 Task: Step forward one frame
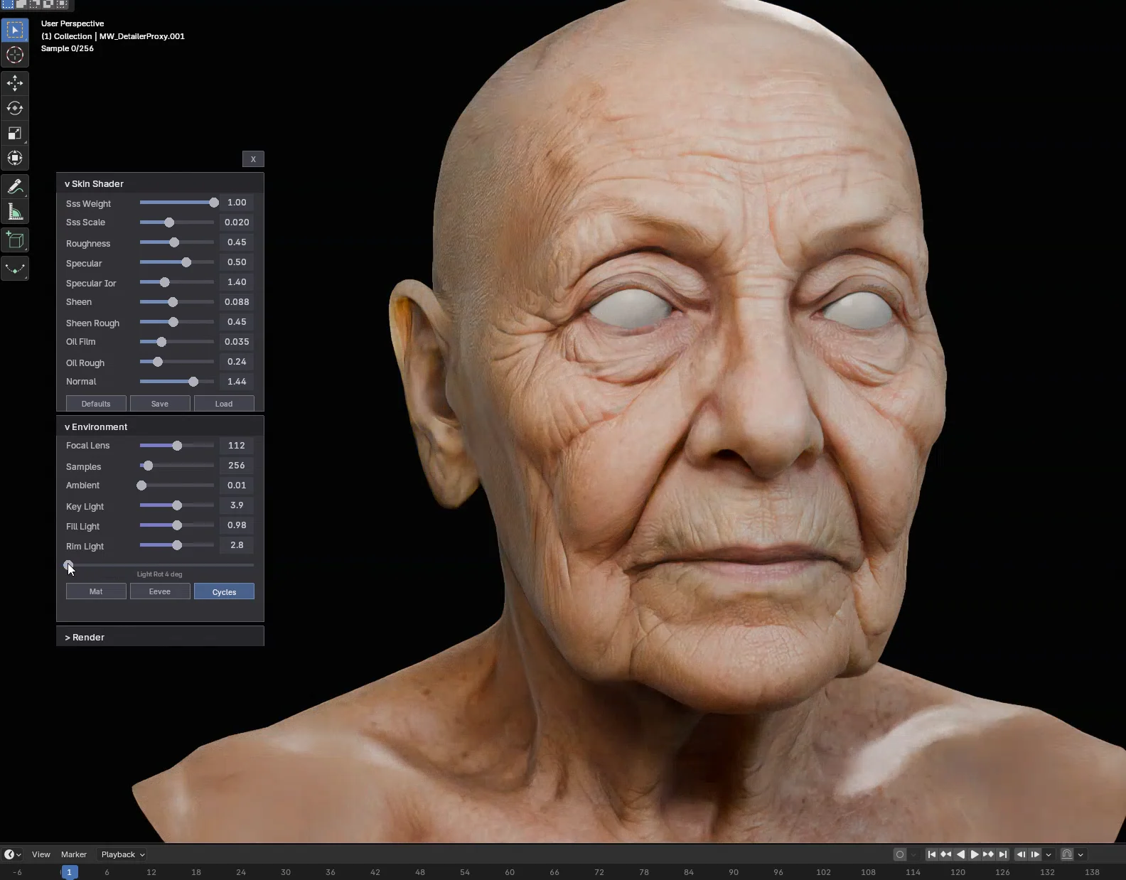coord(1035,854)
